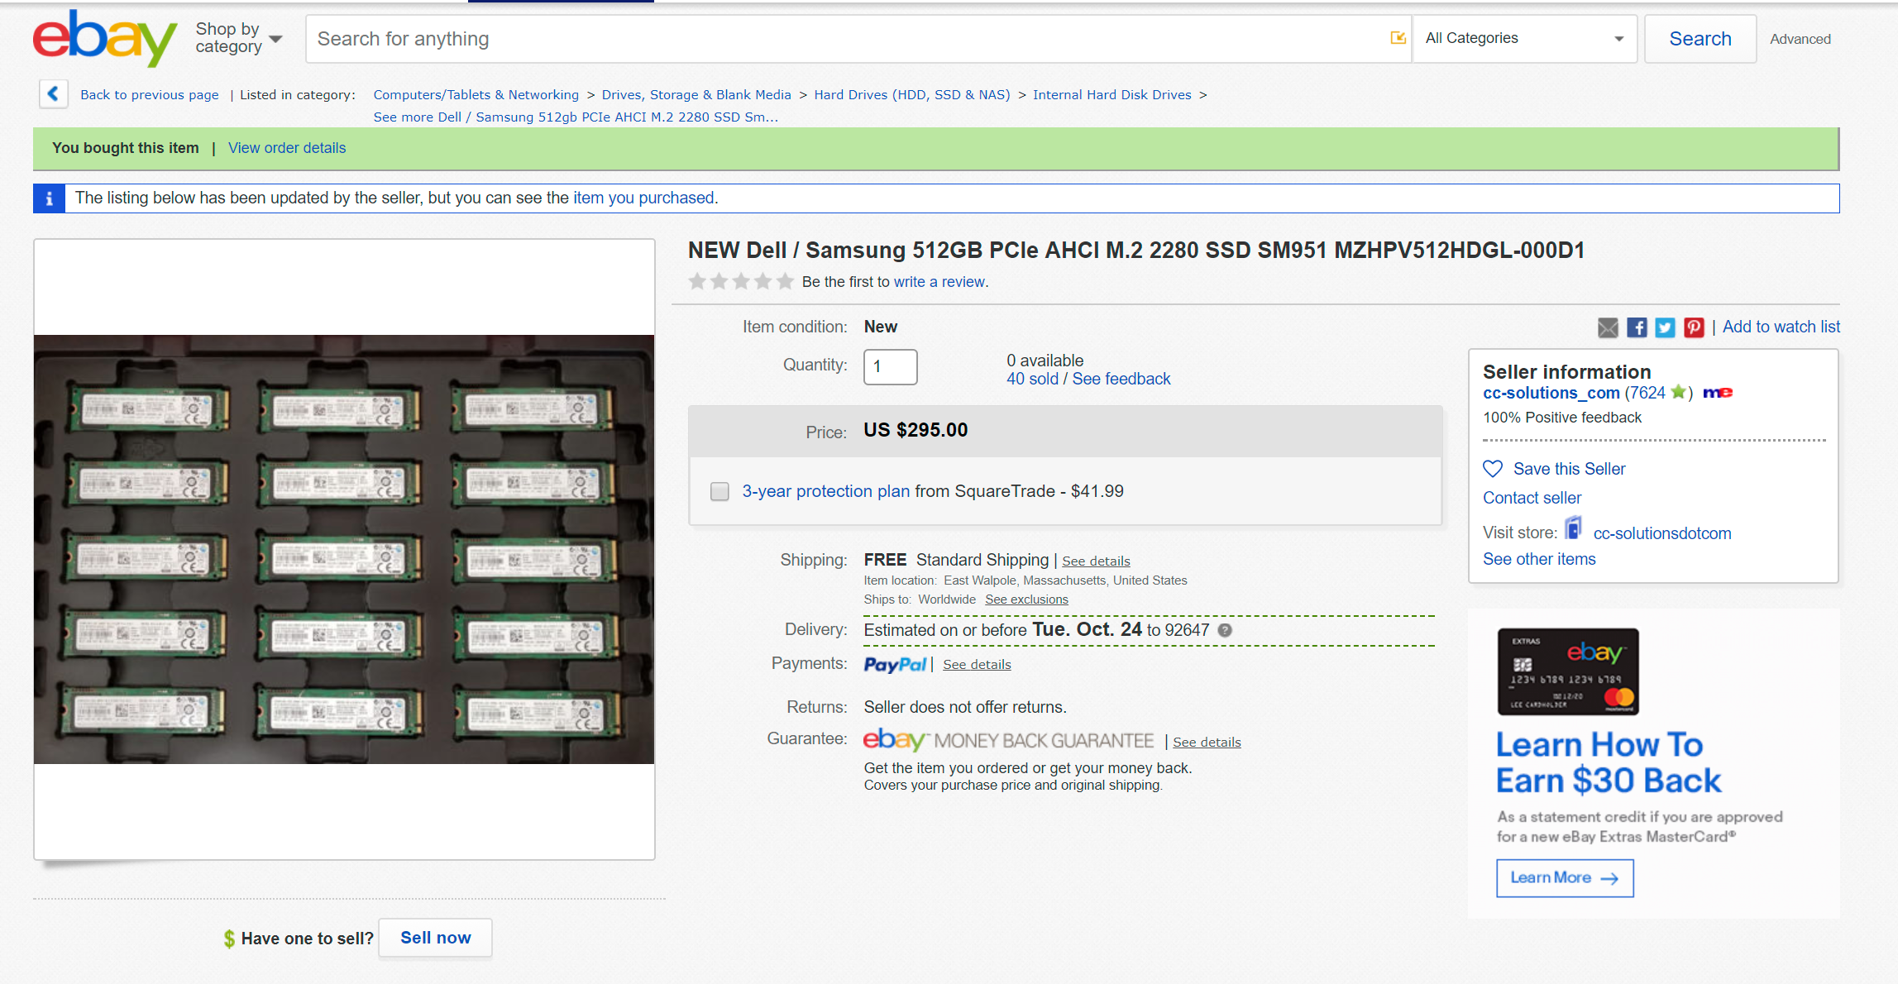
Task: Share listing on Twitter
Action: [x=1665, y=327]
